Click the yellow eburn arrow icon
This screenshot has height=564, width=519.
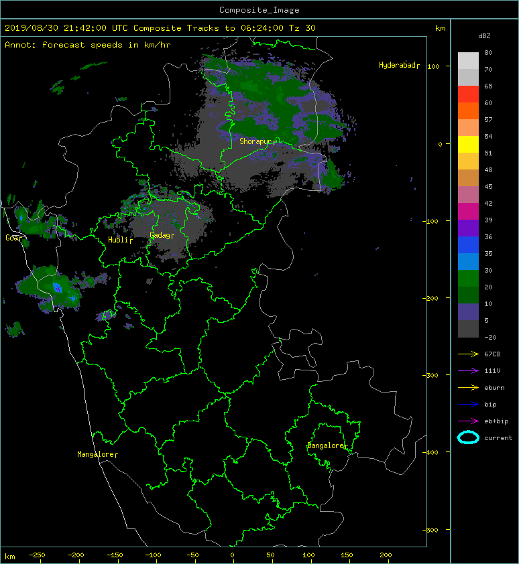(x=468, y=388)
